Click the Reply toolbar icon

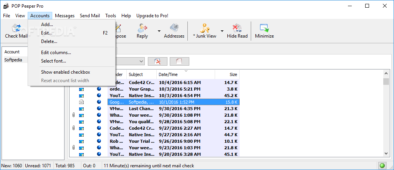(142, 28)
